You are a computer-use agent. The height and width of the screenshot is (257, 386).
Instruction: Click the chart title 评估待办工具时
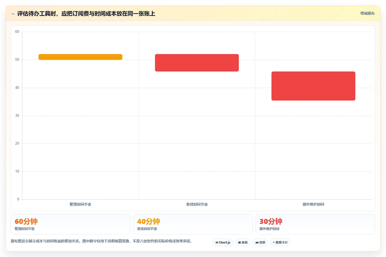tap(86, 14)
